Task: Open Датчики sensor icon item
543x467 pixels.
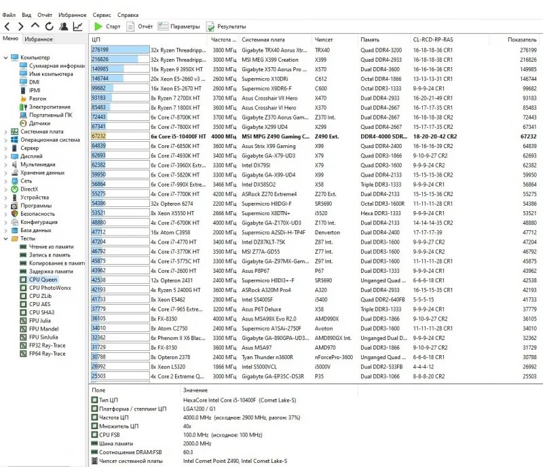Action: 23,124
